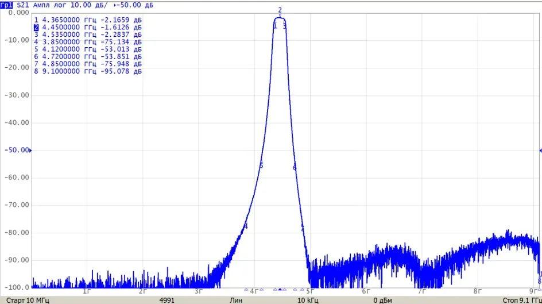Click the -50.00 дБ reference level value

click(135, 5)
